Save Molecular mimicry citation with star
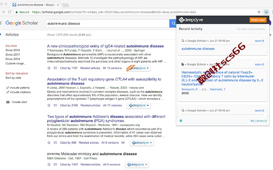The image size is (273, 170). (49, 164)
